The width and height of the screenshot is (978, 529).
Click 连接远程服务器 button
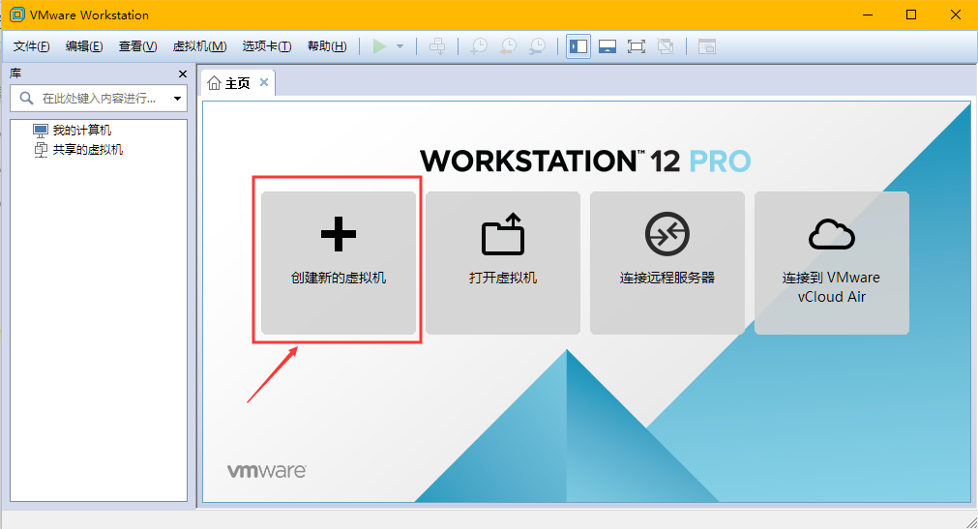pos(667,263)
